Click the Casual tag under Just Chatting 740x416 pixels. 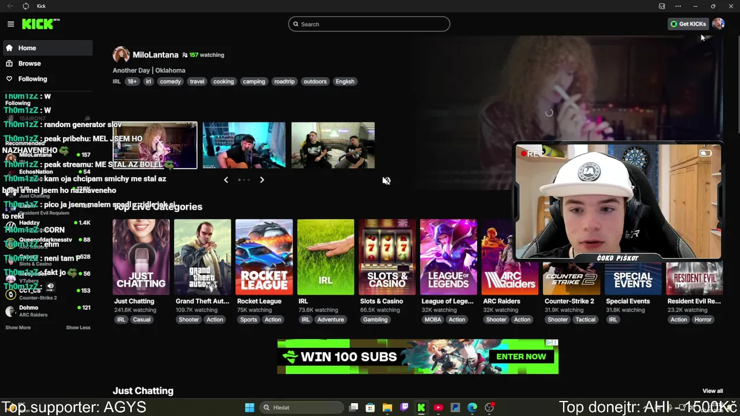click(x=142, y=320)
